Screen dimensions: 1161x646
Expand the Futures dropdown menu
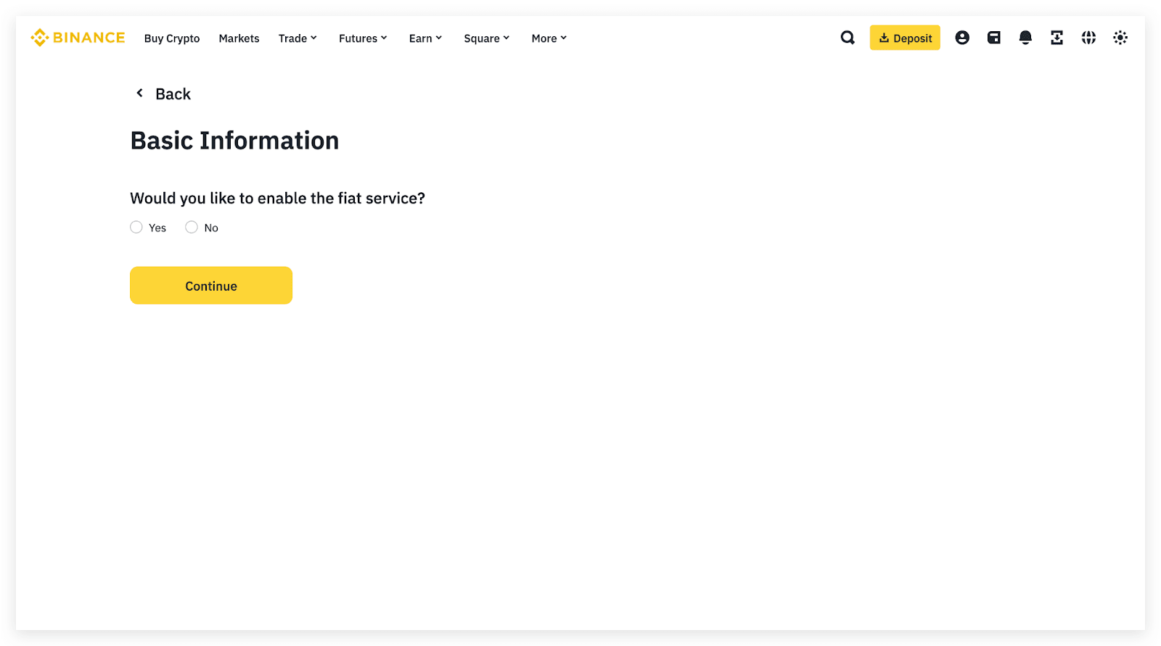[363, 38]
